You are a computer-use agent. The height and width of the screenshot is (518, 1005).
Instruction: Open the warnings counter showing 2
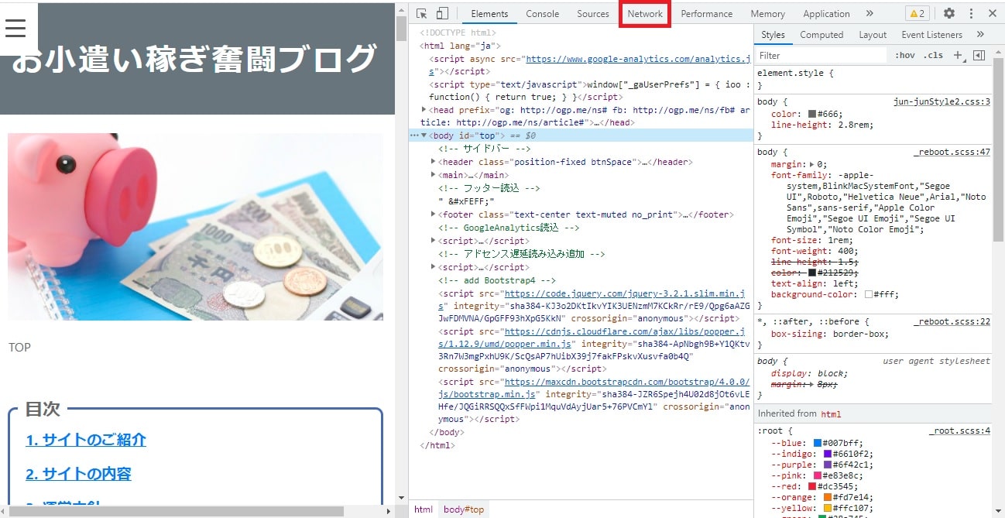tap(917, 13)
